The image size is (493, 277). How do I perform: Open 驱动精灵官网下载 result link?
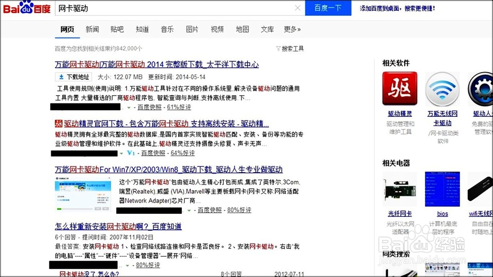[x=166, y=124]
